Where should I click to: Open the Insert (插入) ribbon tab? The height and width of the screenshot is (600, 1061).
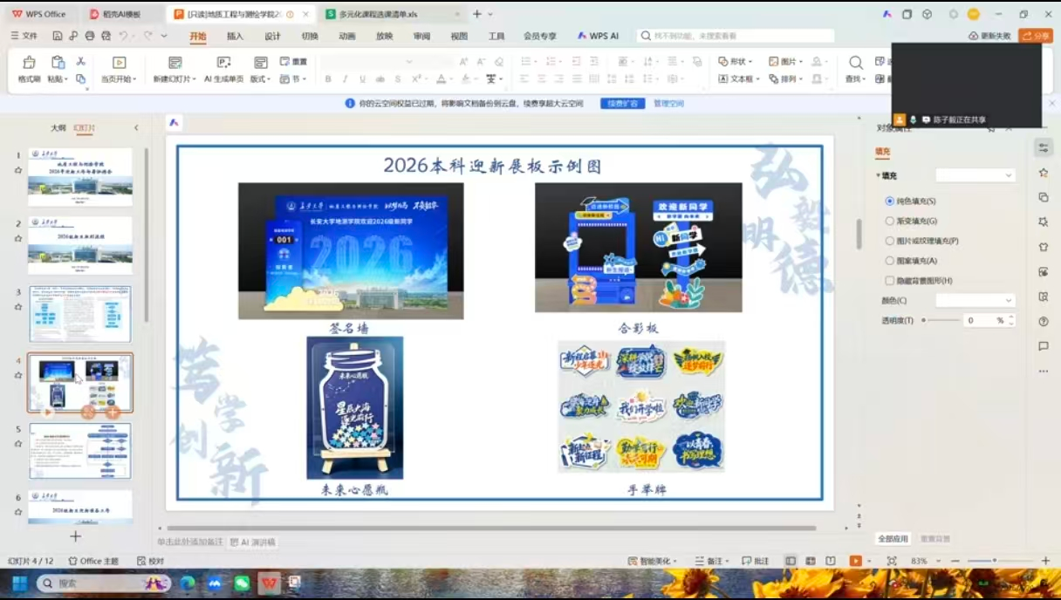coord(236,36)
